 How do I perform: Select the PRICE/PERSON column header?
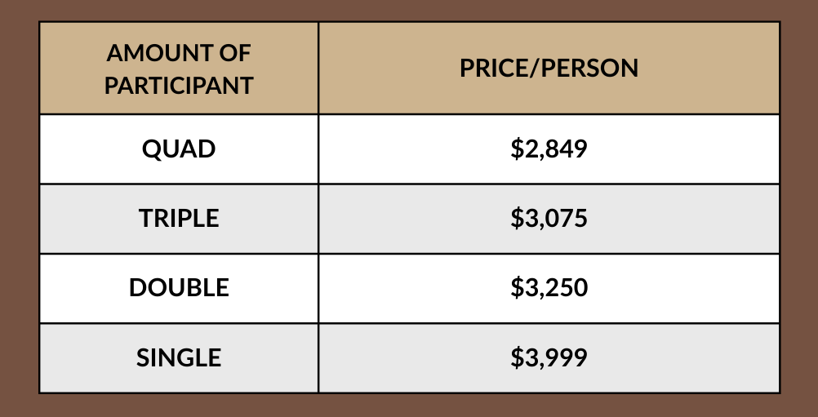pyautogui.click(x=549, y=69)
